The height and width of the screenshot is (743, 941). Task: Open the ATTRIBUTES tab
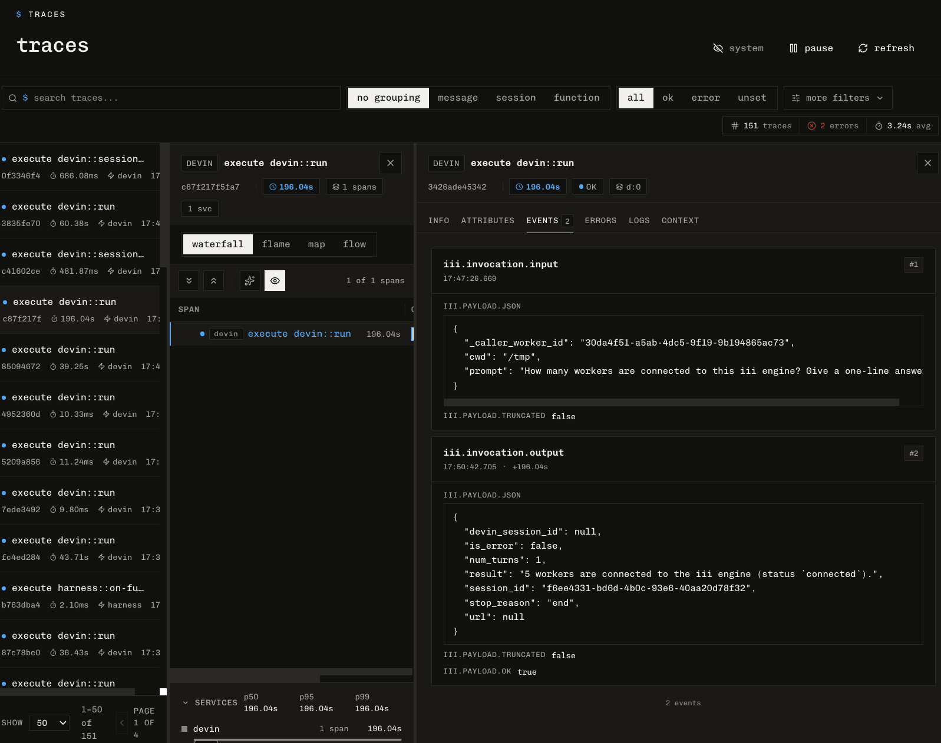click(488, 221)
